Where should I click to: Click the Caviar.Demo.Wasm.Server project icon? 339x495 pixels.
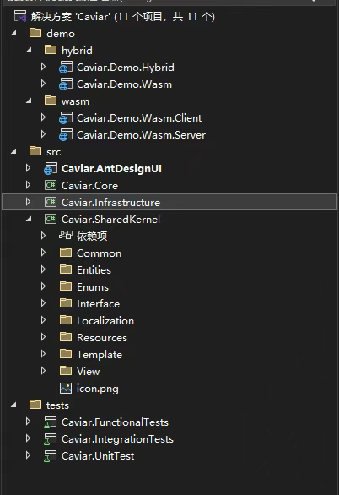click(66, 135)
